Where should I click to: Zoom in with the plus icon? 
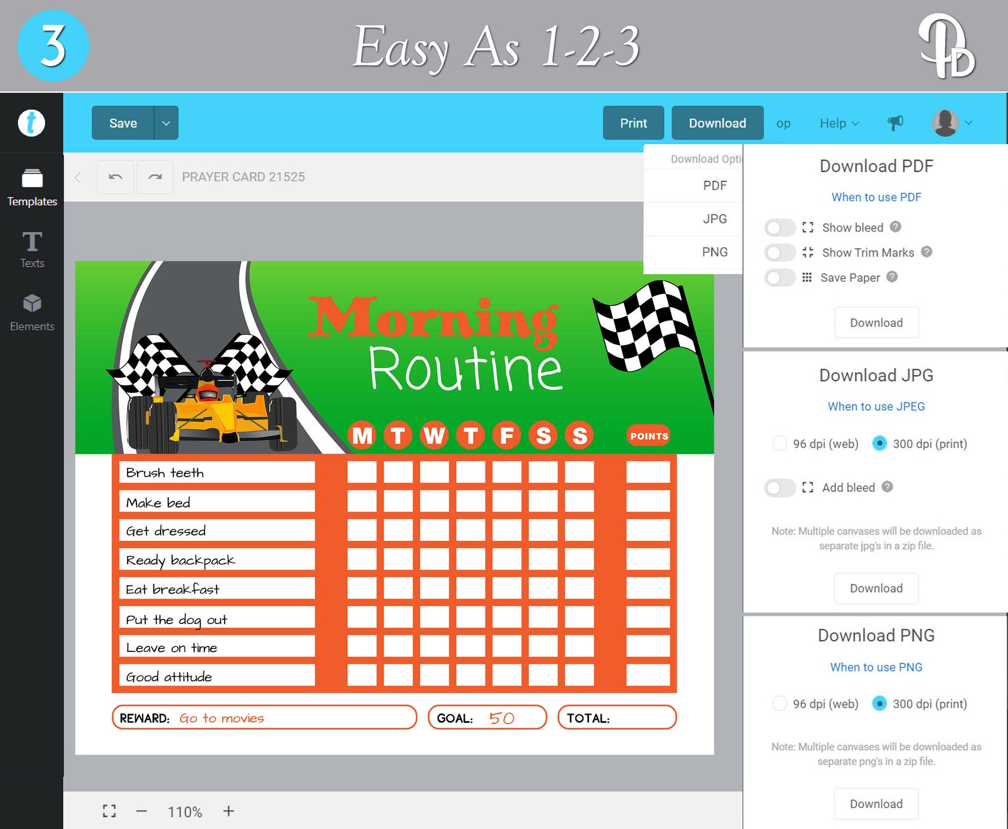[x=229, y=811]
